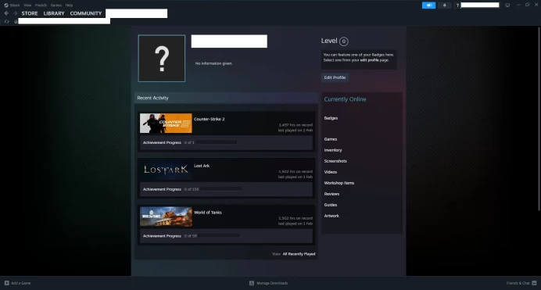Click the Steam logo menu
This screenshot has height=290, width=541.
(x=6, y=5)
